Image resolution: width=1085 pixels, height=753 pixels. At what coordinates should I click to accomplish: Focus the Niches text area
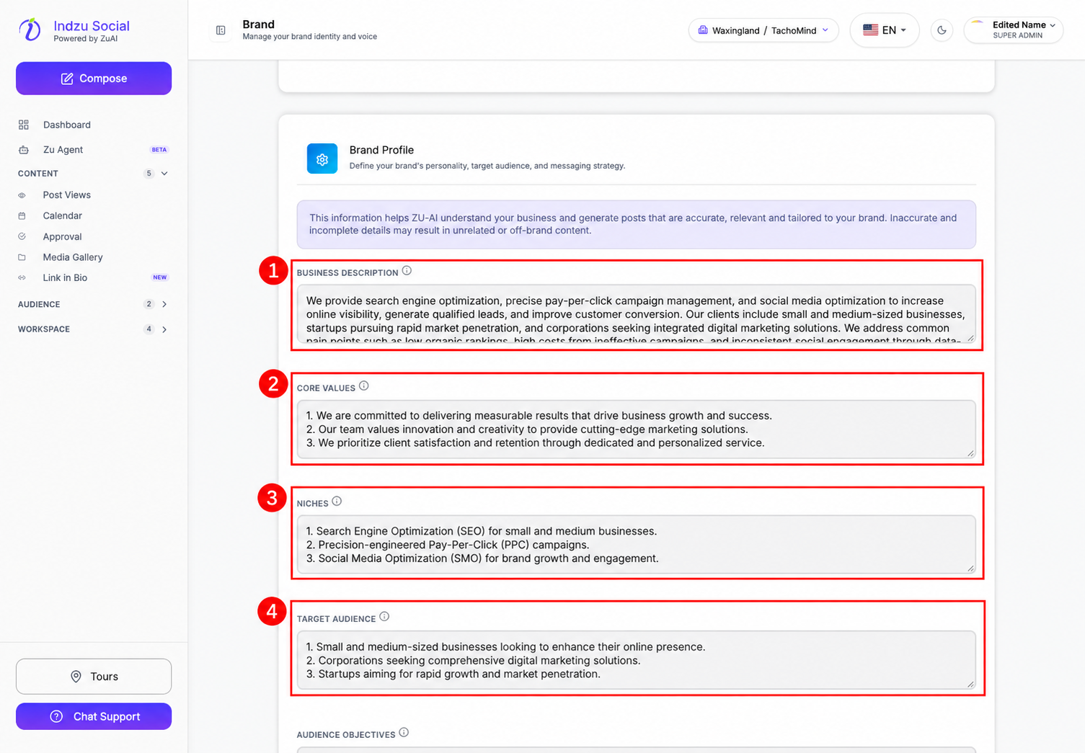tap(637, 545)
